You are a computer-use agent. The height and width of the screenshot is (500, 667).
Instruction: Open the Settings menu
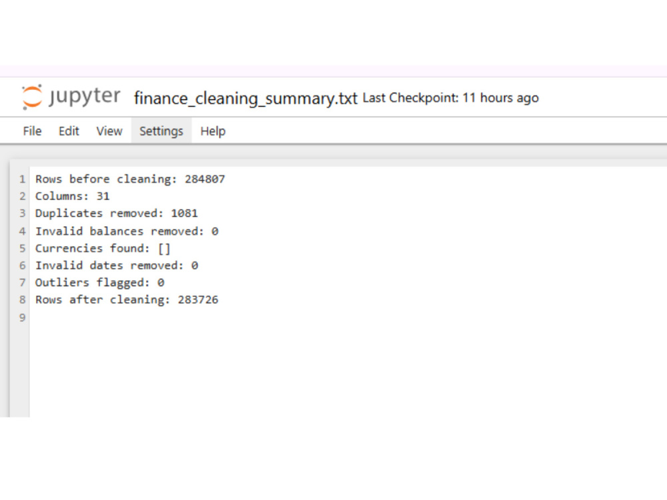pos(161,131)
